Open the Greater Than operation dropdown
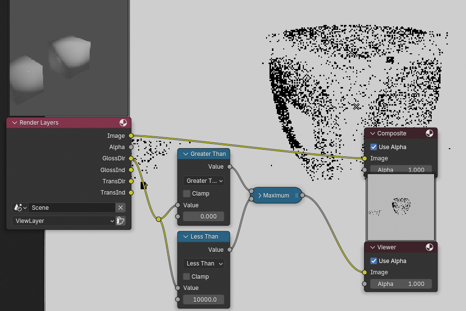 coord(203,181)
